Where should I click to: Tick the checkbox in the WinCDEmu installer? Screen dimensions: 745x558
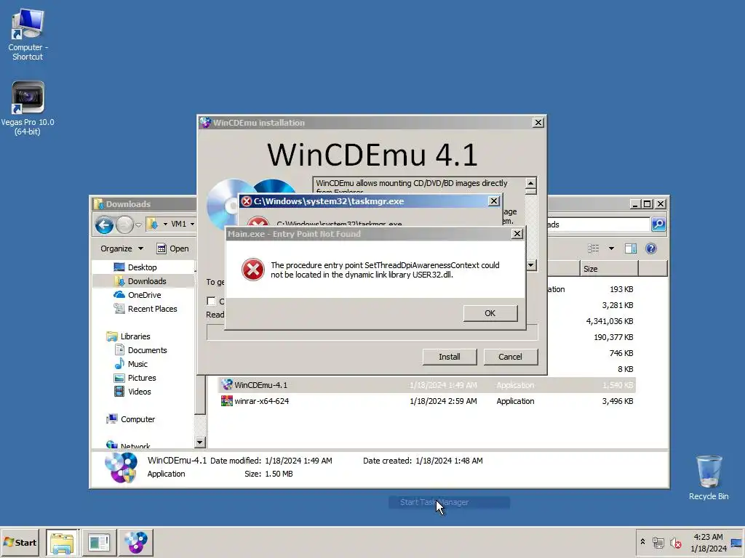coord(212,302)
